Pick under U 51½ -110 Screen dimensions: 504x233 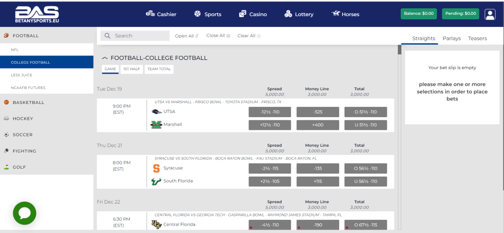point(366,125)
